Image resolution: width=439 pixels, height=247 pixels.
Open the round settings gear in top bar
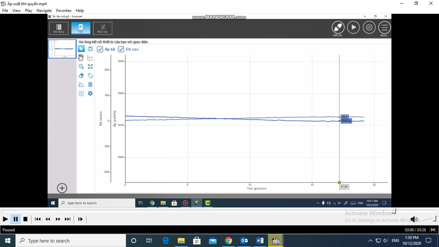pyautogui.click(x=369, y=27)
